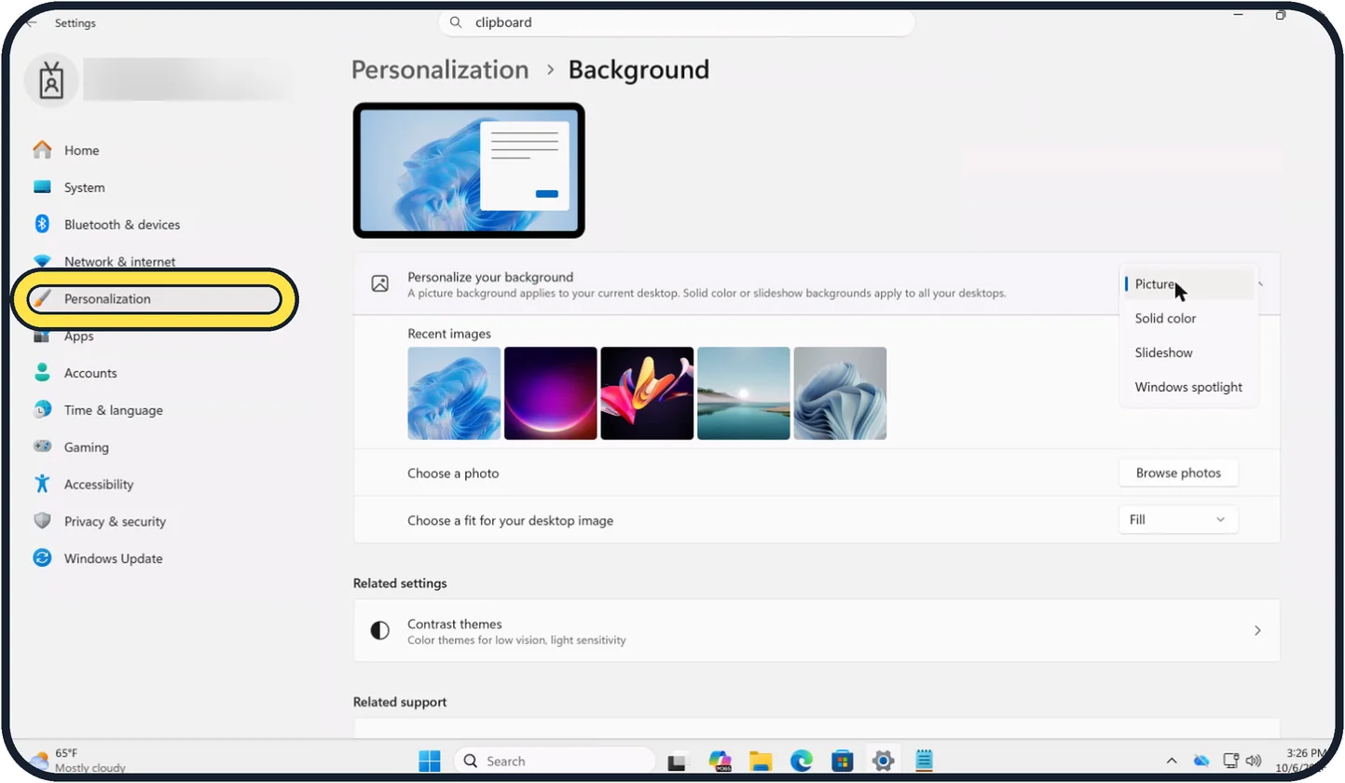The height and width of the screenshot is (783, 1345).
Task: Click the Personalization breadcrumb link
Action: pyautogui.click(x=440, y=70)
